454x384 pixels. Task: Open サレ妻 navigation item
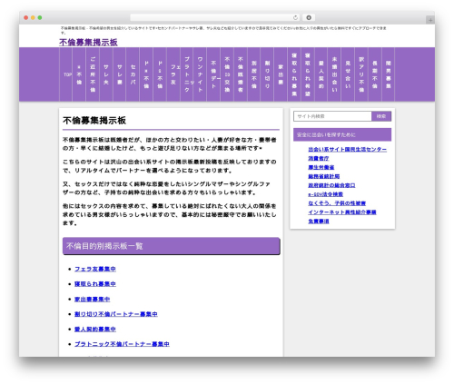(120, 74)
